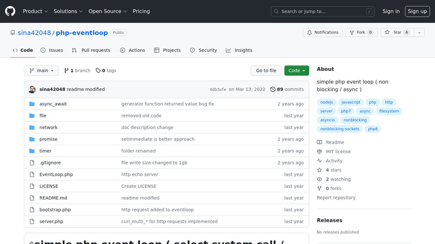
Task: Click the eye icon beside 2 watching
Action: (x=320, y=179)
